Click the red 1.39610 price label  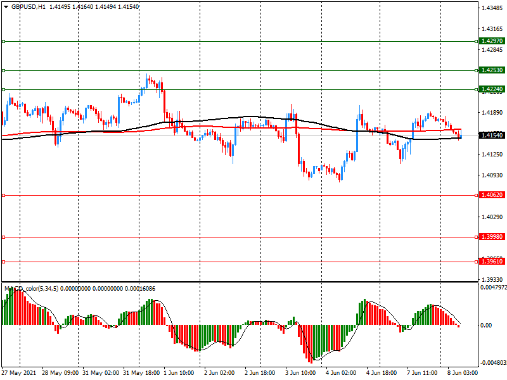pyautogui.click(x=492, y=262)
